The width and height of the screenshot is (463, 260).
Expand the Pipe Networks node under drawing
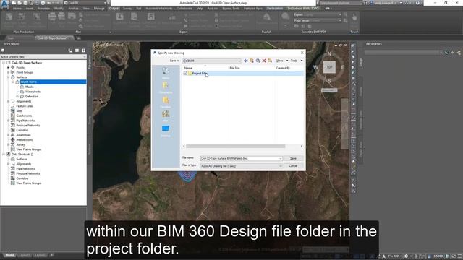(x=8, y=121)
